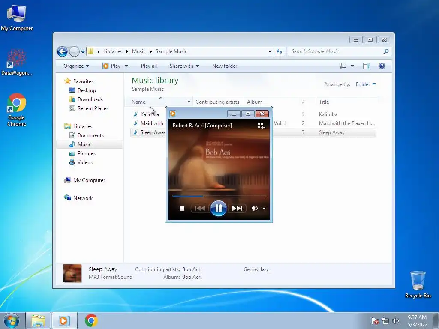The height and width of the screenshot is (329, 439).
Task: Select the Kalimba music file
Action: 150,114
